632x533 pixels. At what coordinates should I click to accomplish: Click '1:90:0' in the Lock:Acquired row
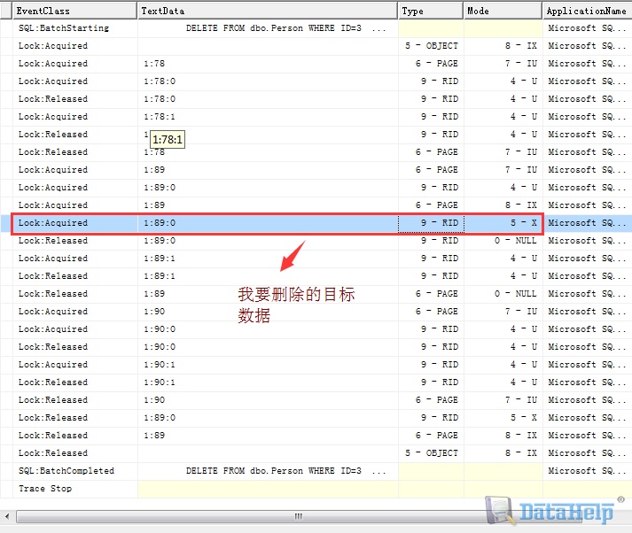click(160, 329)
